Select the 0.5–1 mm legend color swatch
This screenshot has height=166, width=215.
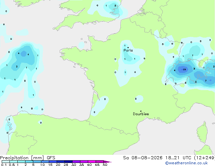pos(14,162)
